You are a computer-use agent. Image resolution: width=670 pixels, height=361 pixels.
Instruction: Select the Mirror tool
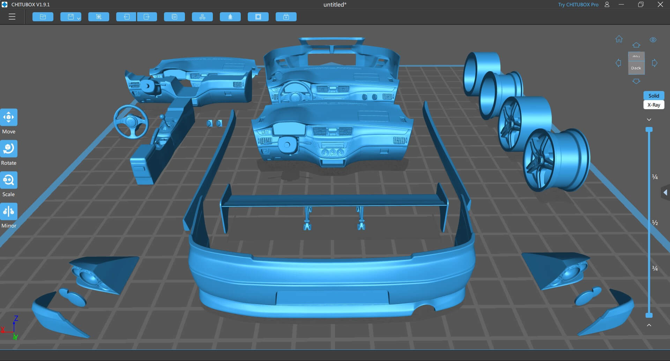9,212
